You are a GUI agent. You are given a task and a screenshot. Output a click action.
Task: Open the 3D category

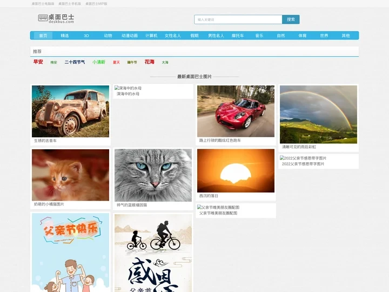pos(86,36)
